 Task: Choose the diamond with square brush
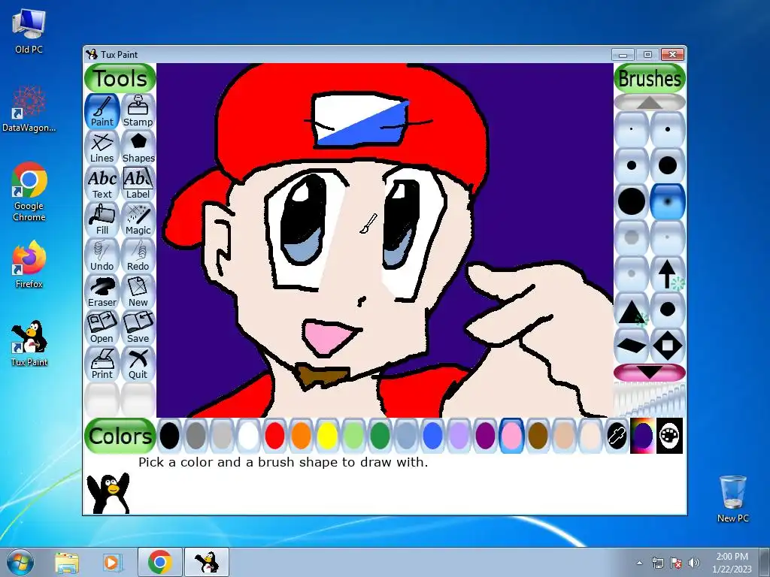pos(668,346)
